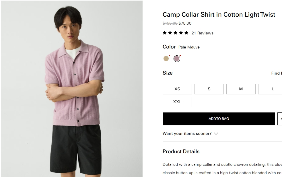This screenshot has height=177, width=282.
Task: Pick size M
Action: pyautogui.click(x=241, y=89)
